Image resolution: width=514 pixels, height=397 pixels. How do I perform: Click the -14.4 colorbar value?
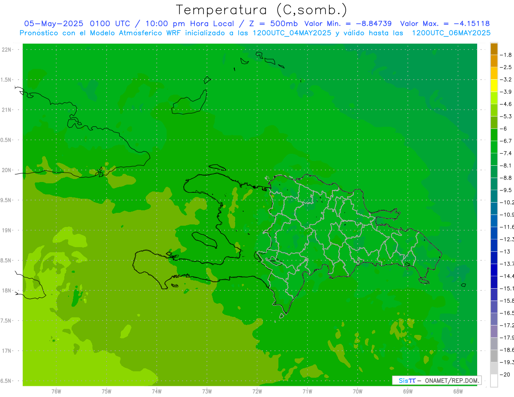click(507, 276)
